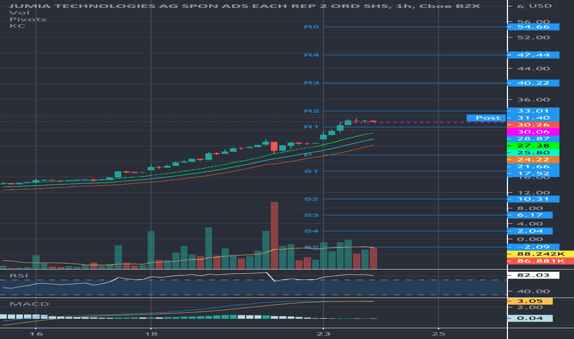Click the 2.04 price label
Viewport: 574px width, 339px height.
point(530,231)
